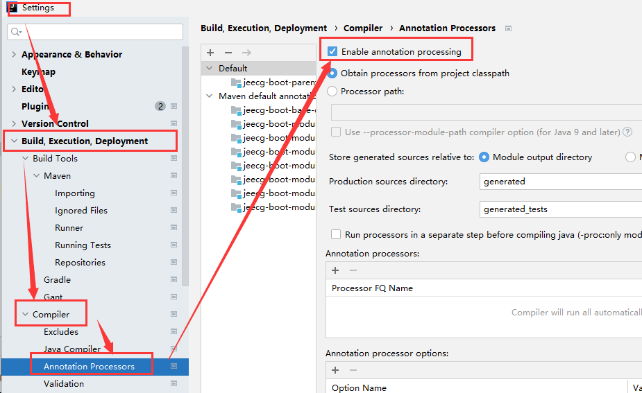This screenshot has height=393, width=642.
Task: Move module to another profile arrow icon
Action: (246, 53)
